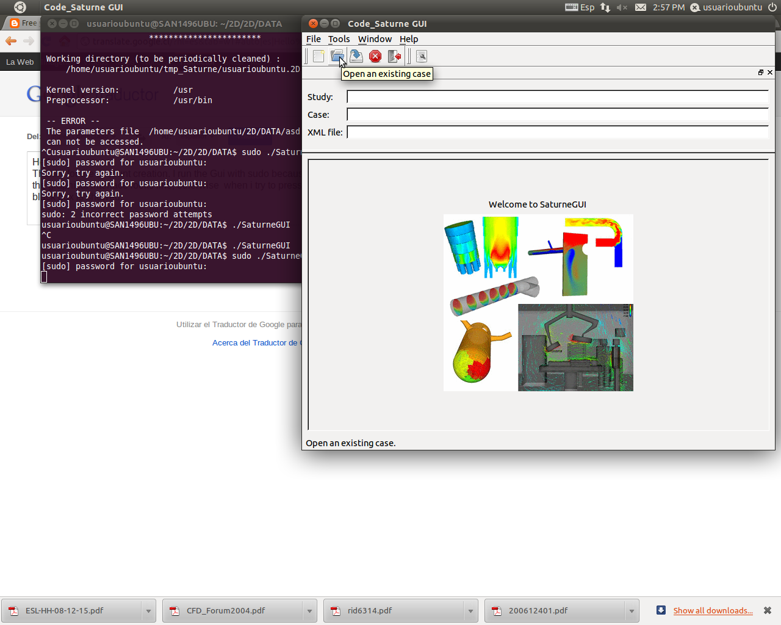Expand options for rid6314.pdf download
Screen dimensions: 781x625
pyautogui.click(x=470, y=611)
